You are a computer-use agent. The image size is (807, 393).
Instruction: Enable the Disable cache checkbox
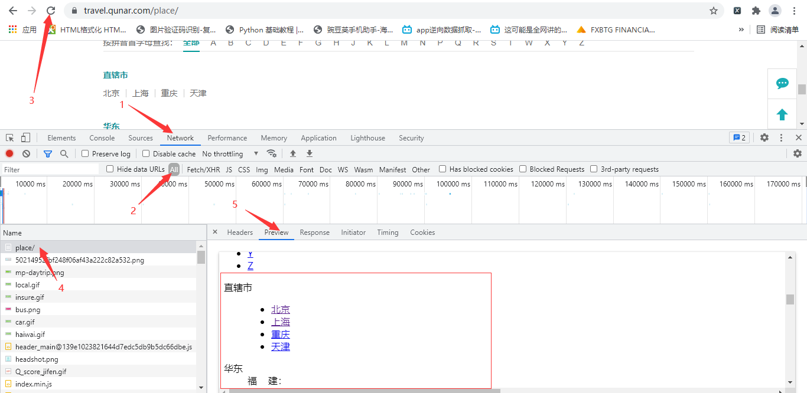(146, 153)
